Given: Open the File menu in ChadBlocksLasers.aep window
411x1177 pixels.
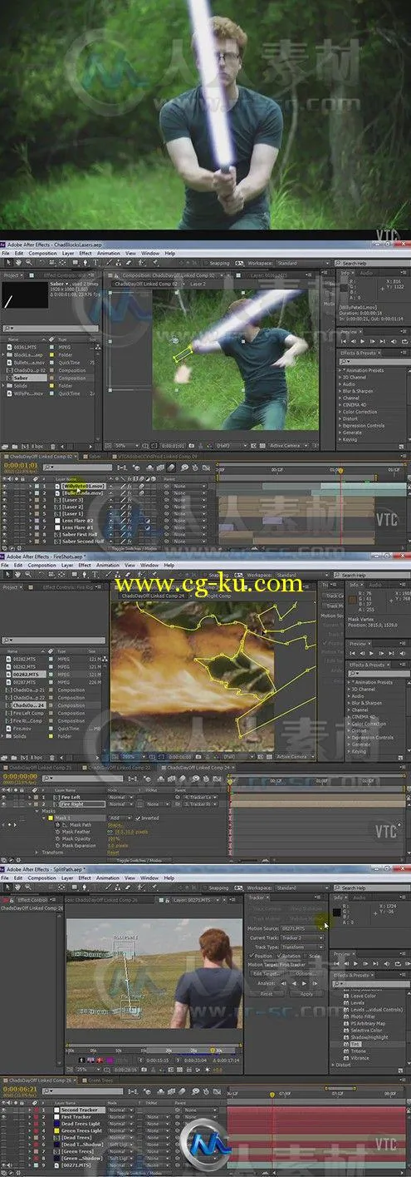Looking at the screenshot, I should [x=6, y=253].
